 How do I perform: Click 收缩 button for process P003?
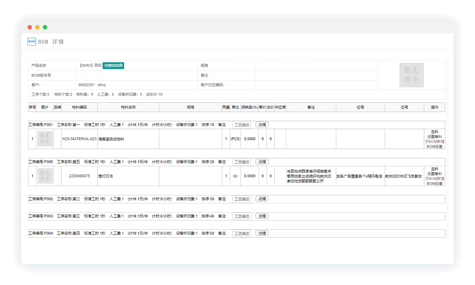pos(262,216)
